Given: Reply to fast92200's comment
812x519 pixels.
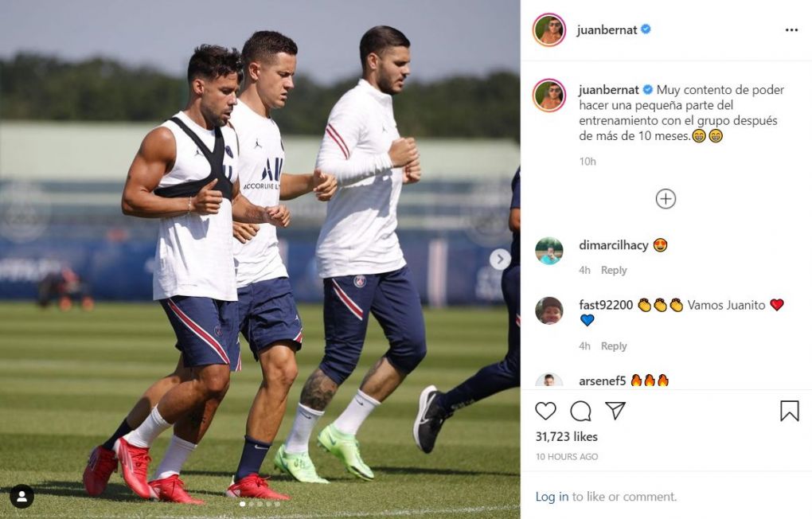Looking at the screenshot, I should pyautogui.click(x=614, y=346).
